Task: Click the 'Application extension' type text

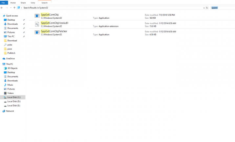Action: click(109, 26)
